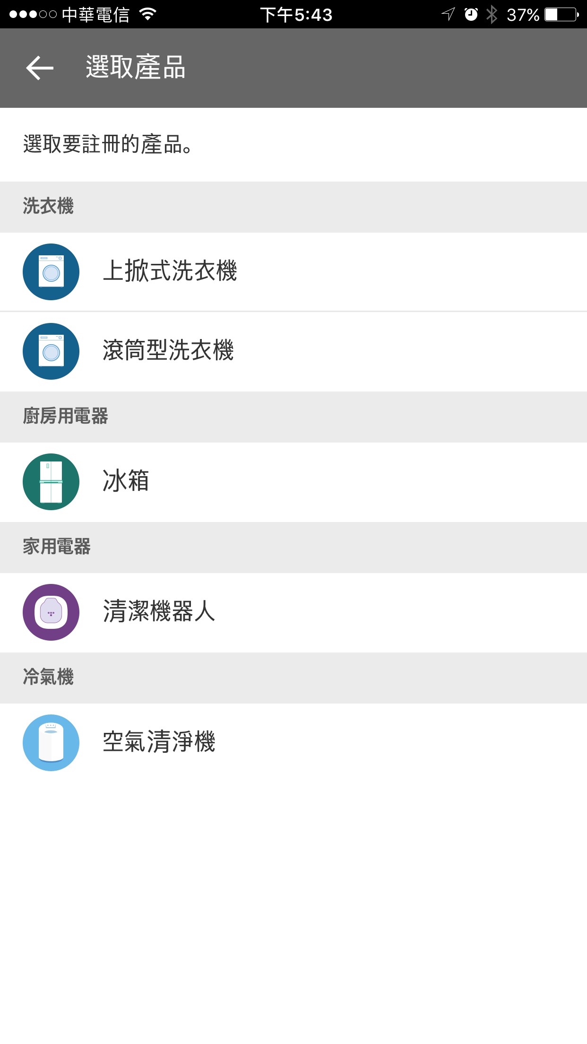Tap the 洗衣機 section header

(x=48, y=206)
